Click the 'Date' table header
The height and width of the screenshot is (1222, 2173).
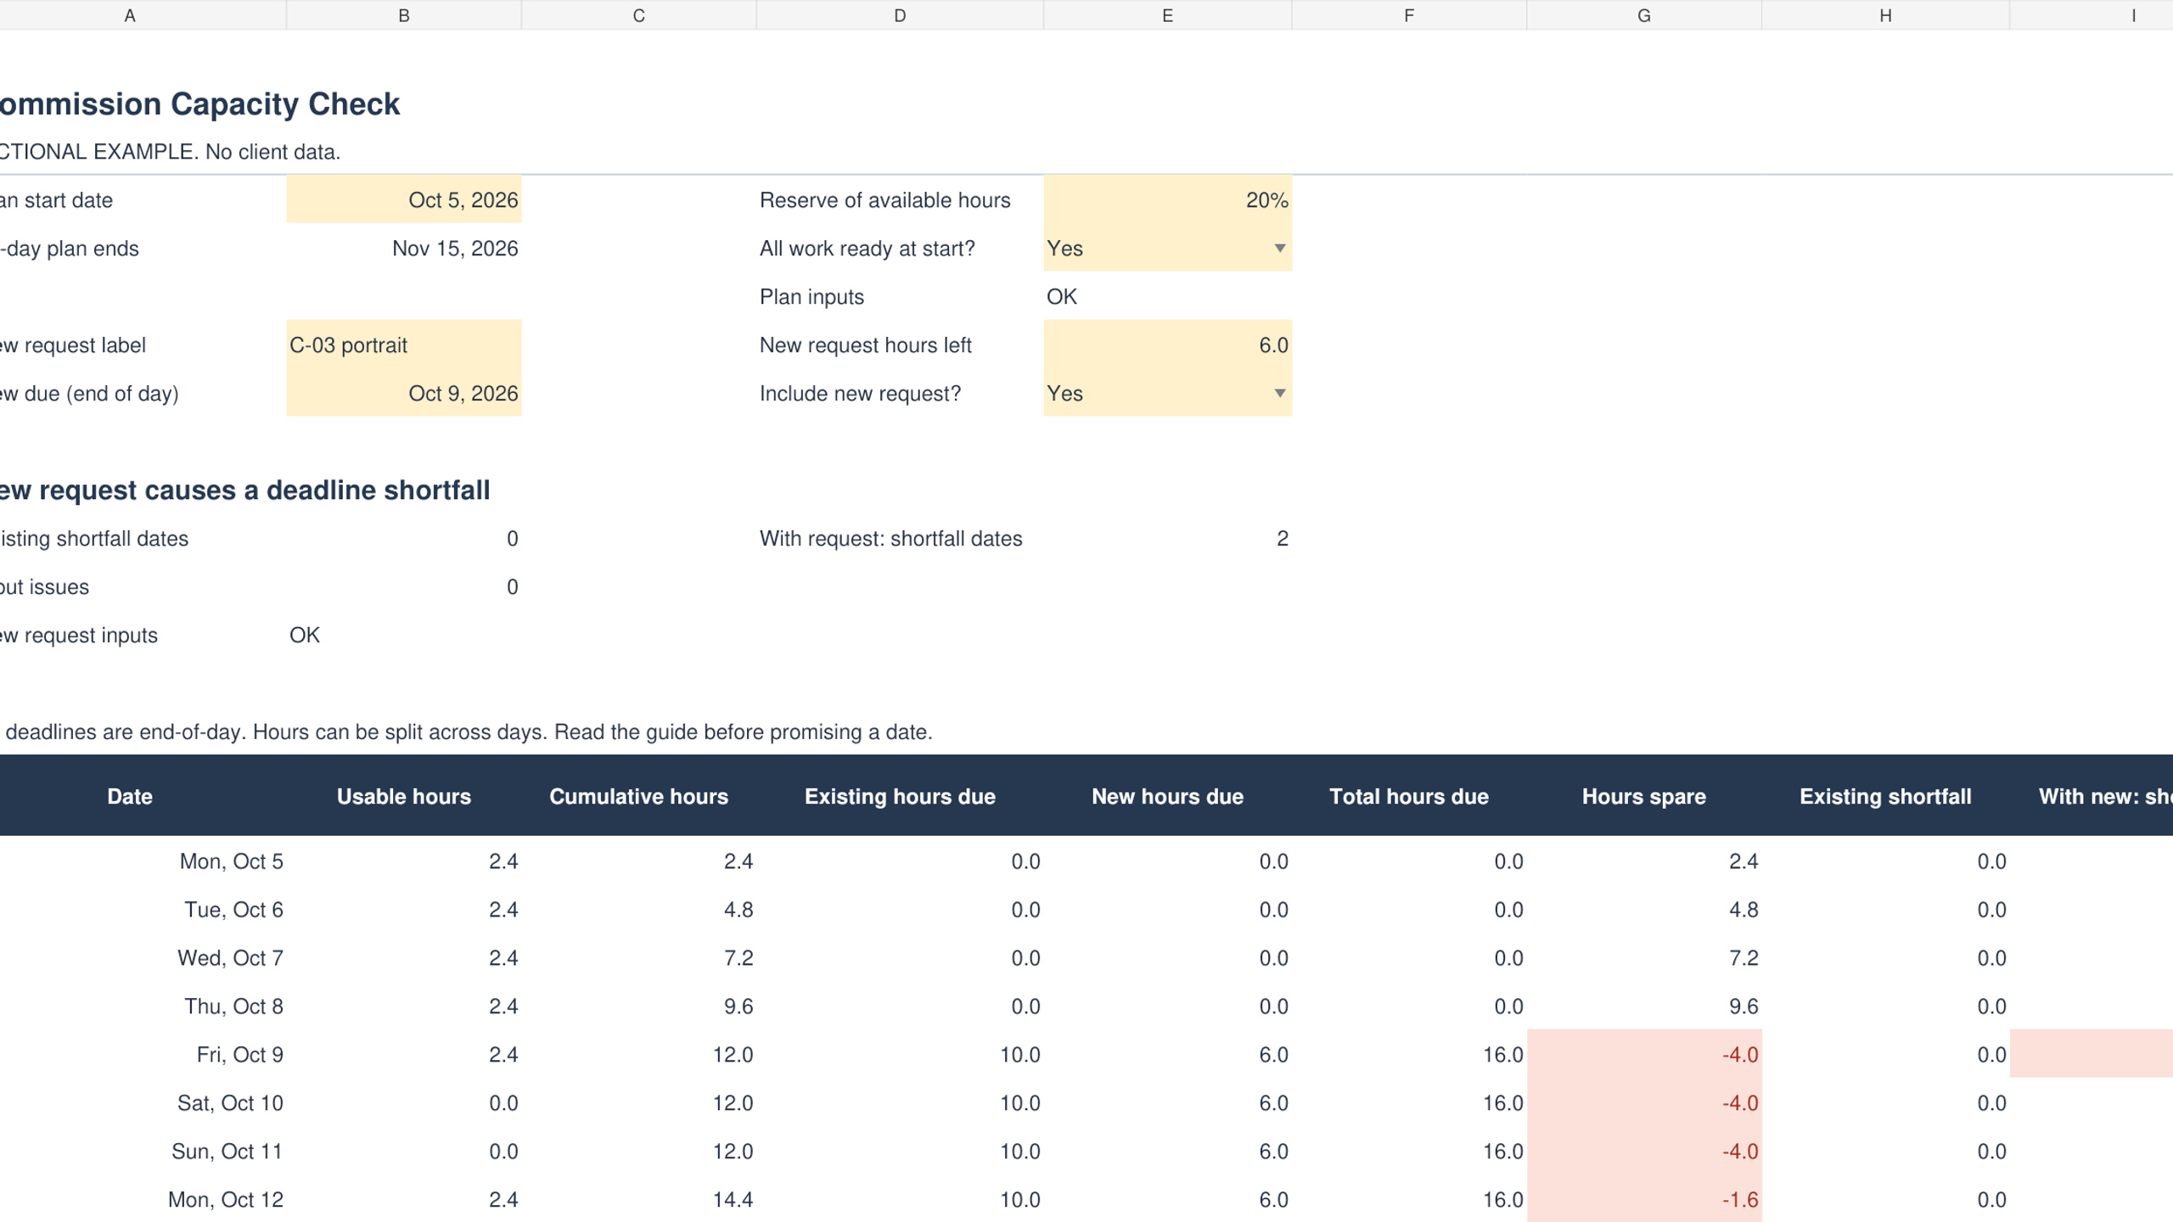pyautogui.click(x=130, y=797)
